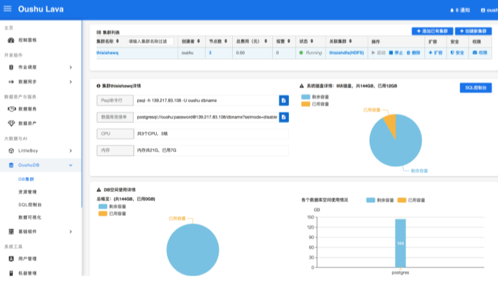This screenshot has width=498, height=282.
Task: Click the 控制面板 dashboard icon
Action: [11, 40]
